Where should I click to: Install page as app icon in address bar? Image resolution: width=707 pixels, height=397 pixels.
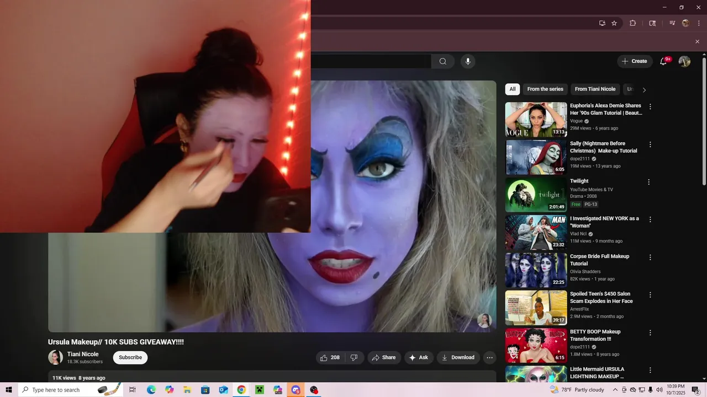[x=602, y=23]
